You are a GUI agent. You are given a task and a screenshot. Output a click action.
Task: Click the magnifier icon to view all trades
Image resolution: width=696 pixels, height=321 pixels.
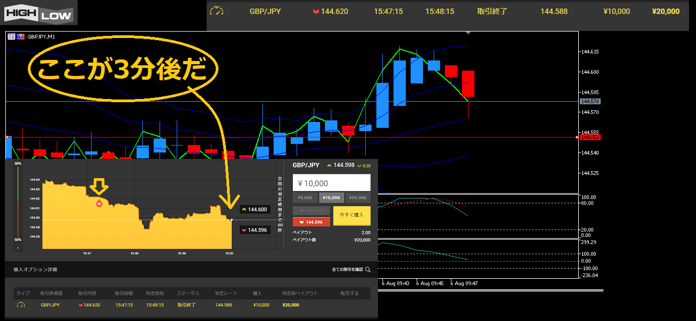(367, 270)
